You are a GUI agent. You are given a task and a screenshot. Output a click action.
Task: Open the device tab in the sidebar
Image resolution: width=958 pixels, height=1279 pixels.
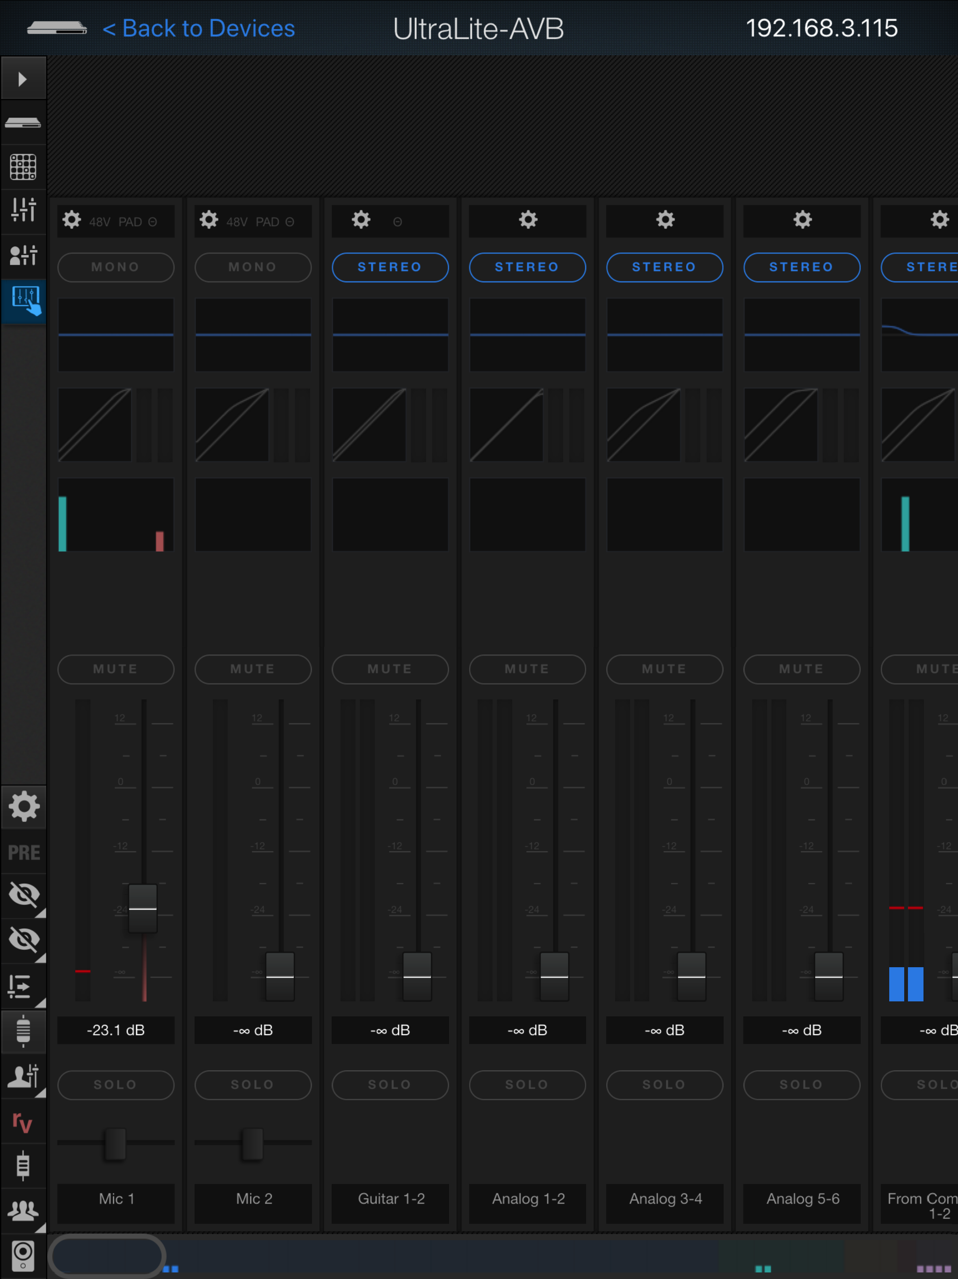(23, 123)
